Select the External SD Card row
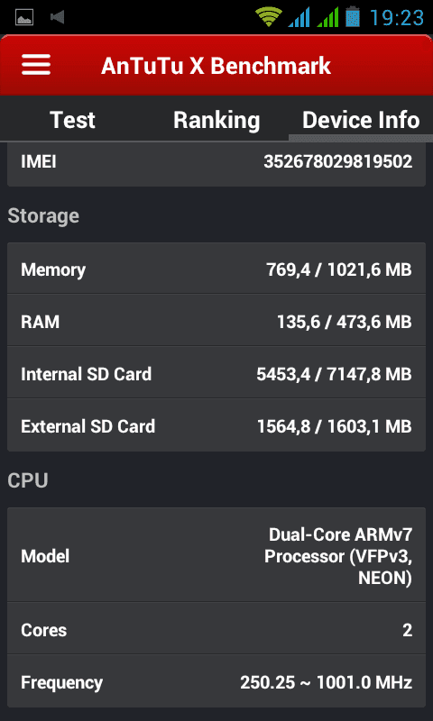 [x=216, y=425]
